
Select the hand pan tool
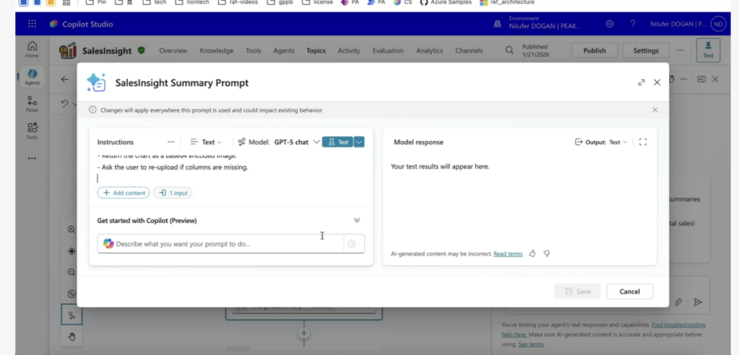(71, 337)
